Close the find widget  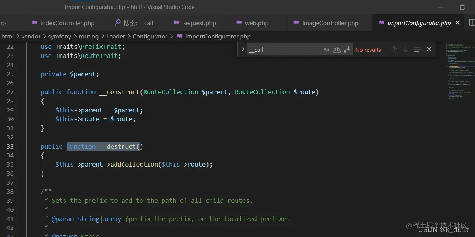(x=429, y=50)
